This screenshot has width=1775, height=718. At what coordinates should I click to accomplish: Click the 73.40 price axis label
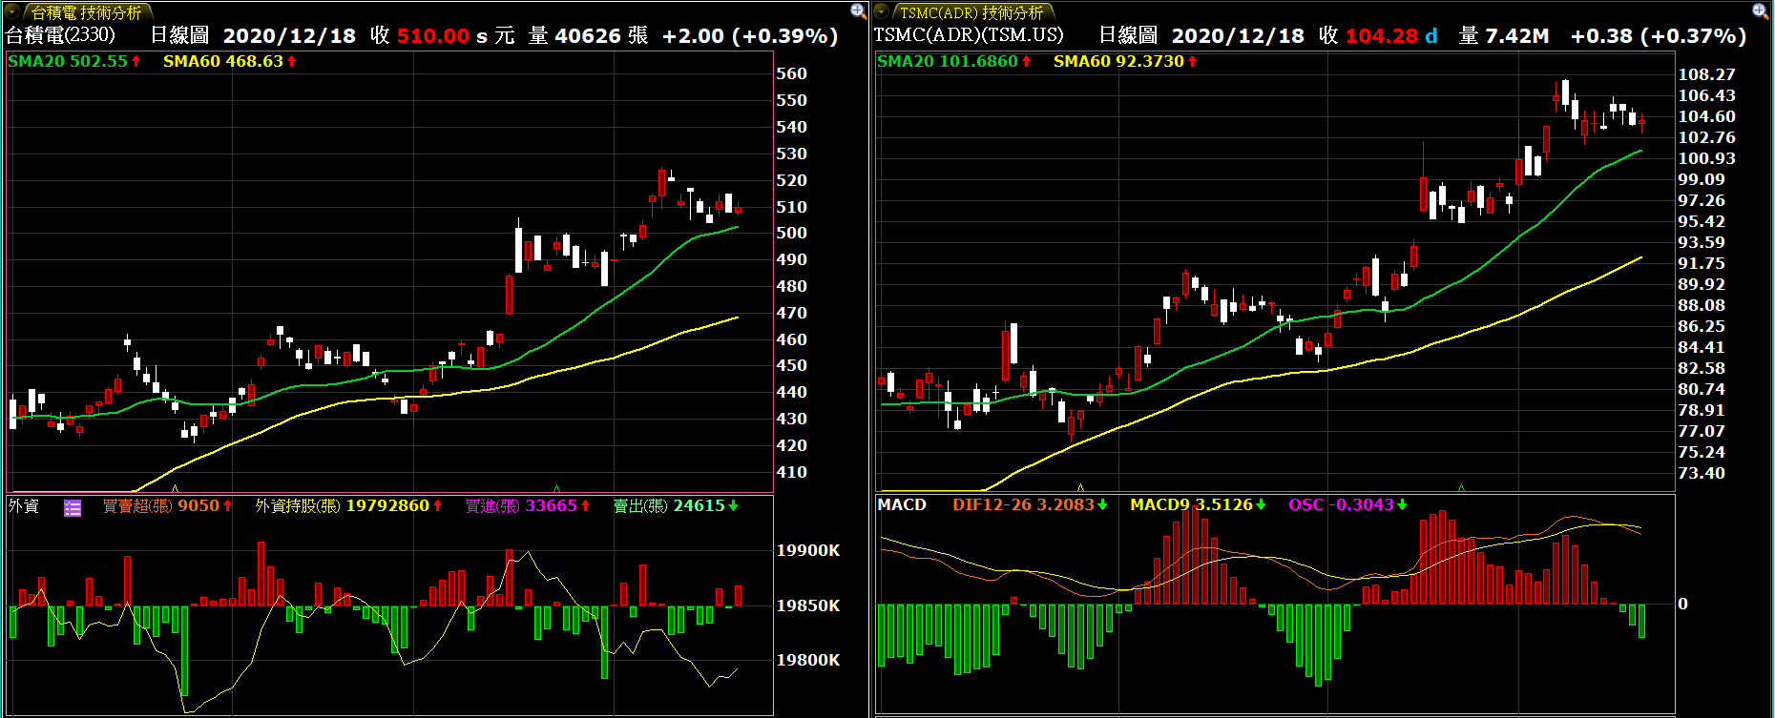tap(1702, 473)
